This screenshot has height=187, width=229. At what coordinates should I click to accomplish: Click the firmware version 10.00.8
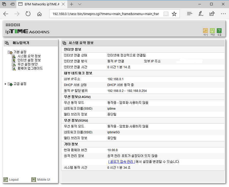(112, 150)
